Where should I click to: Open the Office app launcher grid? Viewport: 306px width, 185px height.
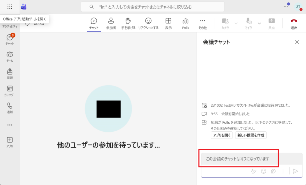10,7
